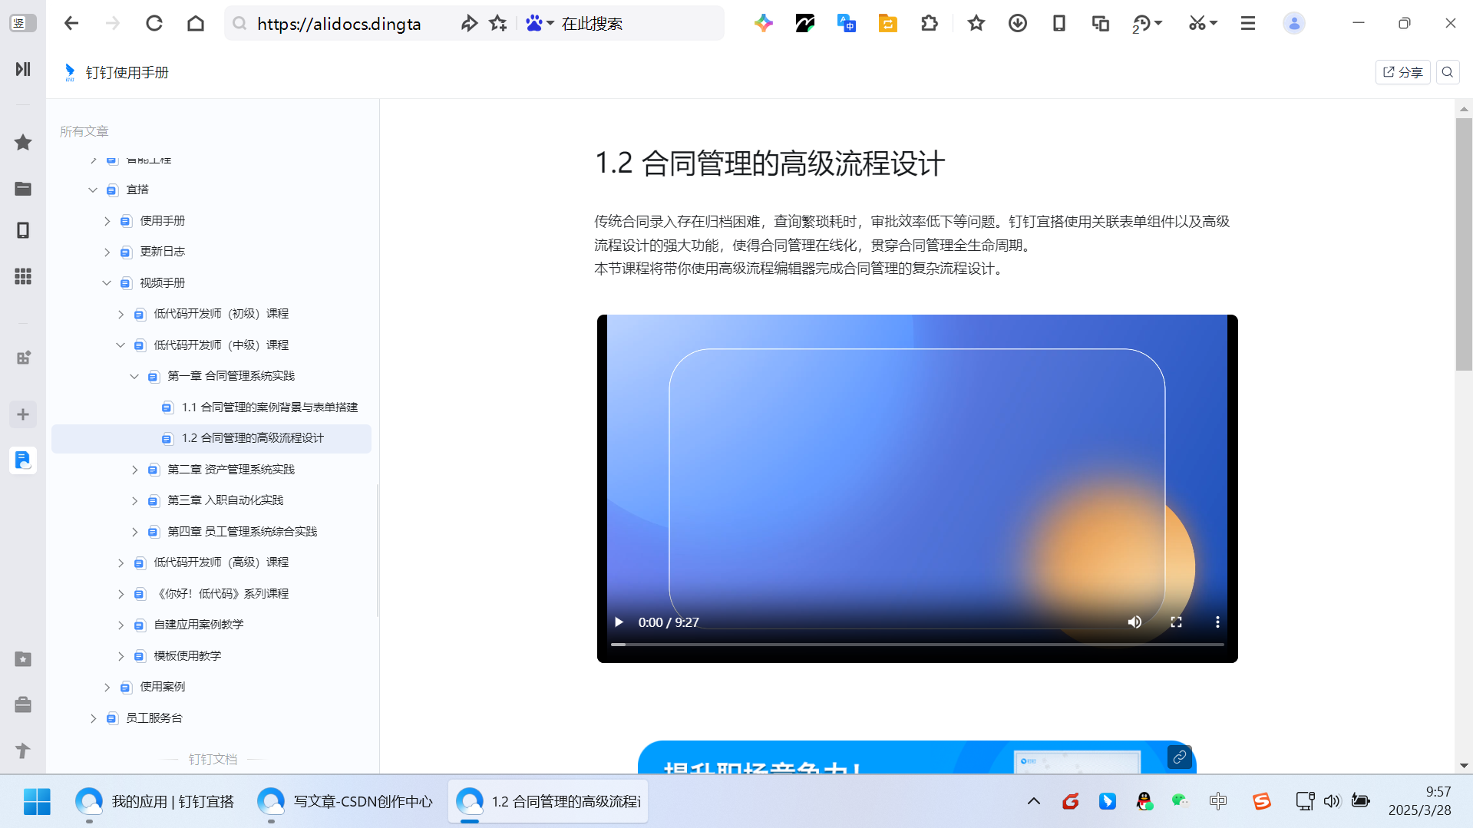Screen dimensions: 1473x828
Task: Click the page vertical scrollbar
Action: click(1464, 246)
